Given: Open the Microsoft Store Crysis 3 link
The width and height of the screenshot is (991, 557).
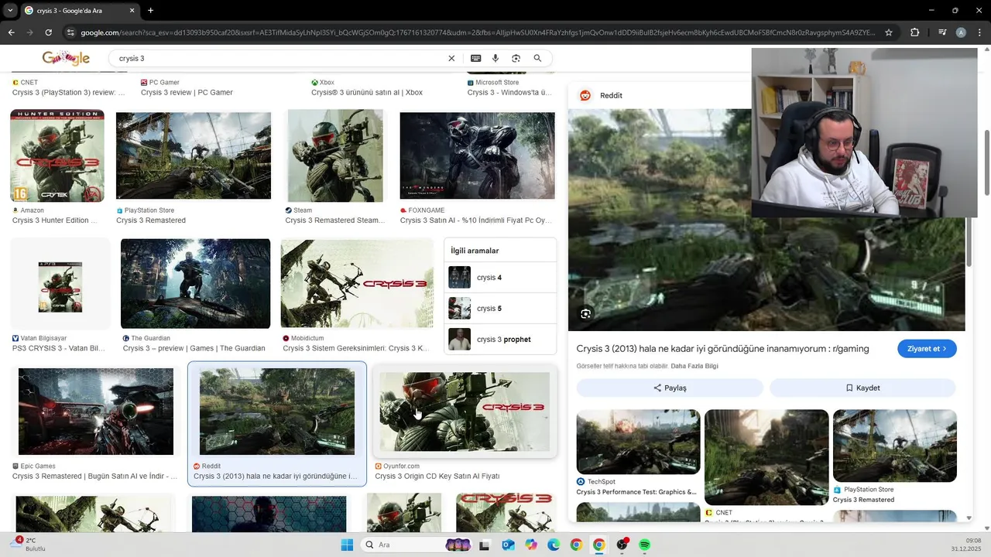Looking at the screenshot, I should coord(509,92).
